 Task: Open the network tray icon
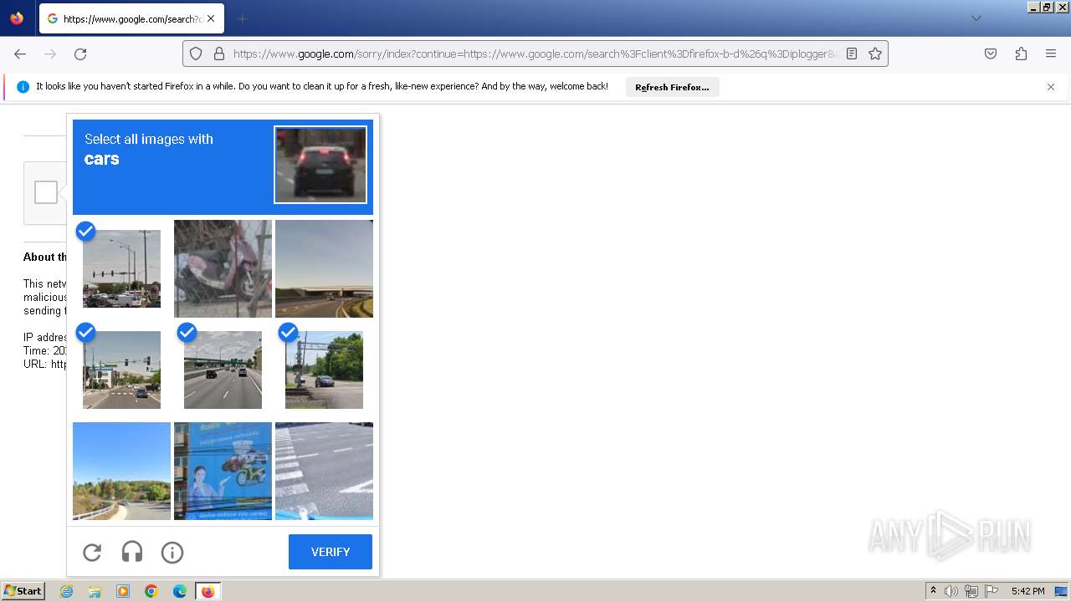[x=971, y=591]
